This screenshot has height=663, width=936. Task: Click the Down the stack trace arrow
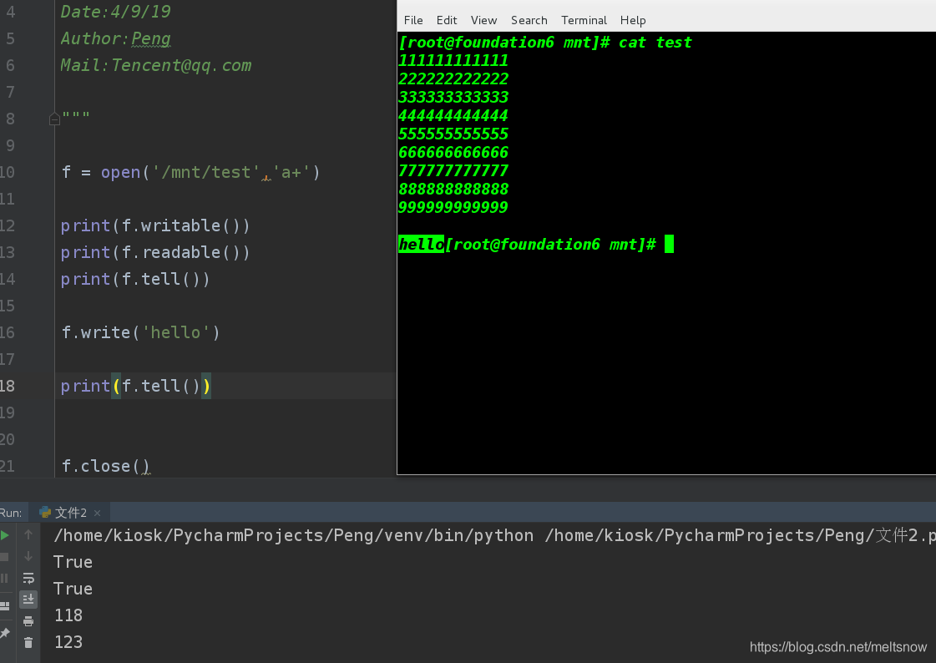pos(28,556)
